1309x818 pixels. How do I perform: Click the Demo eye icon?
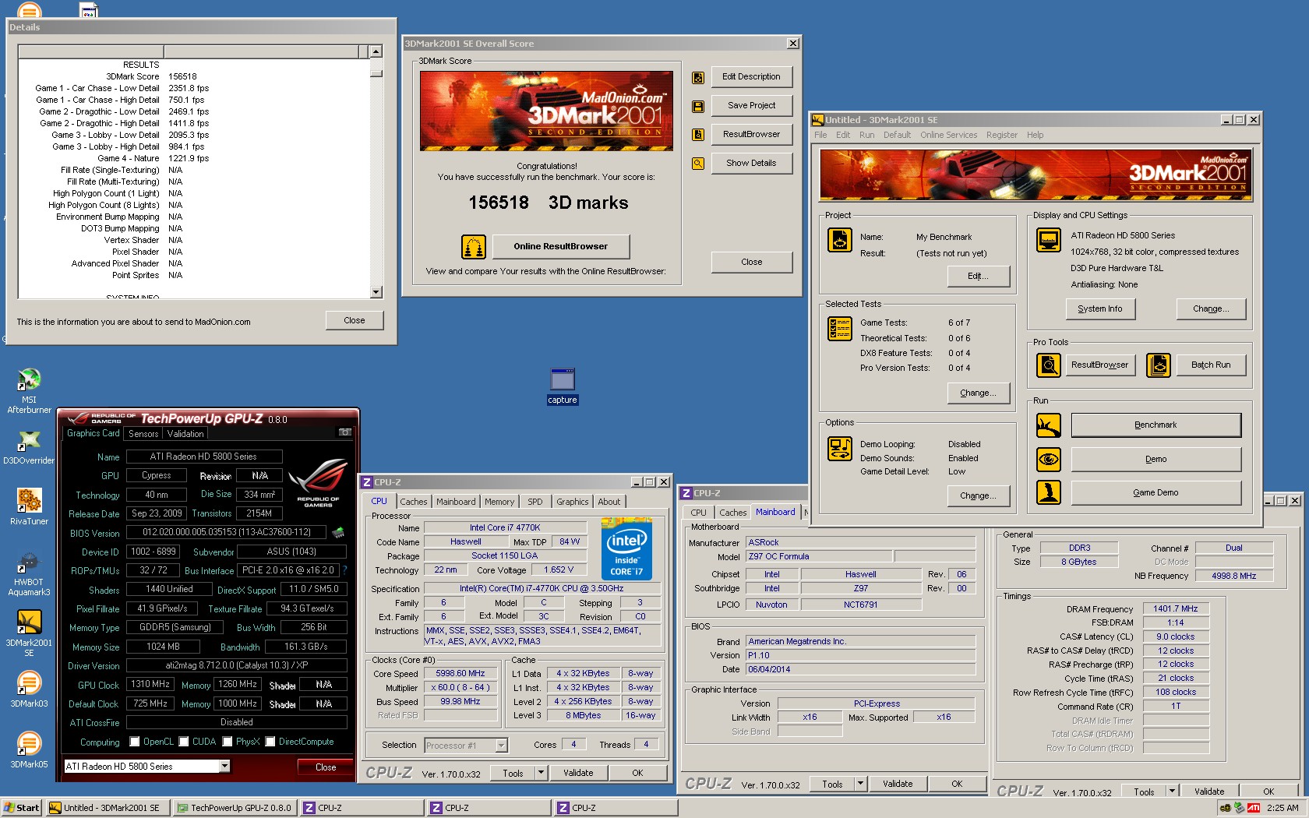(1049, 460)
